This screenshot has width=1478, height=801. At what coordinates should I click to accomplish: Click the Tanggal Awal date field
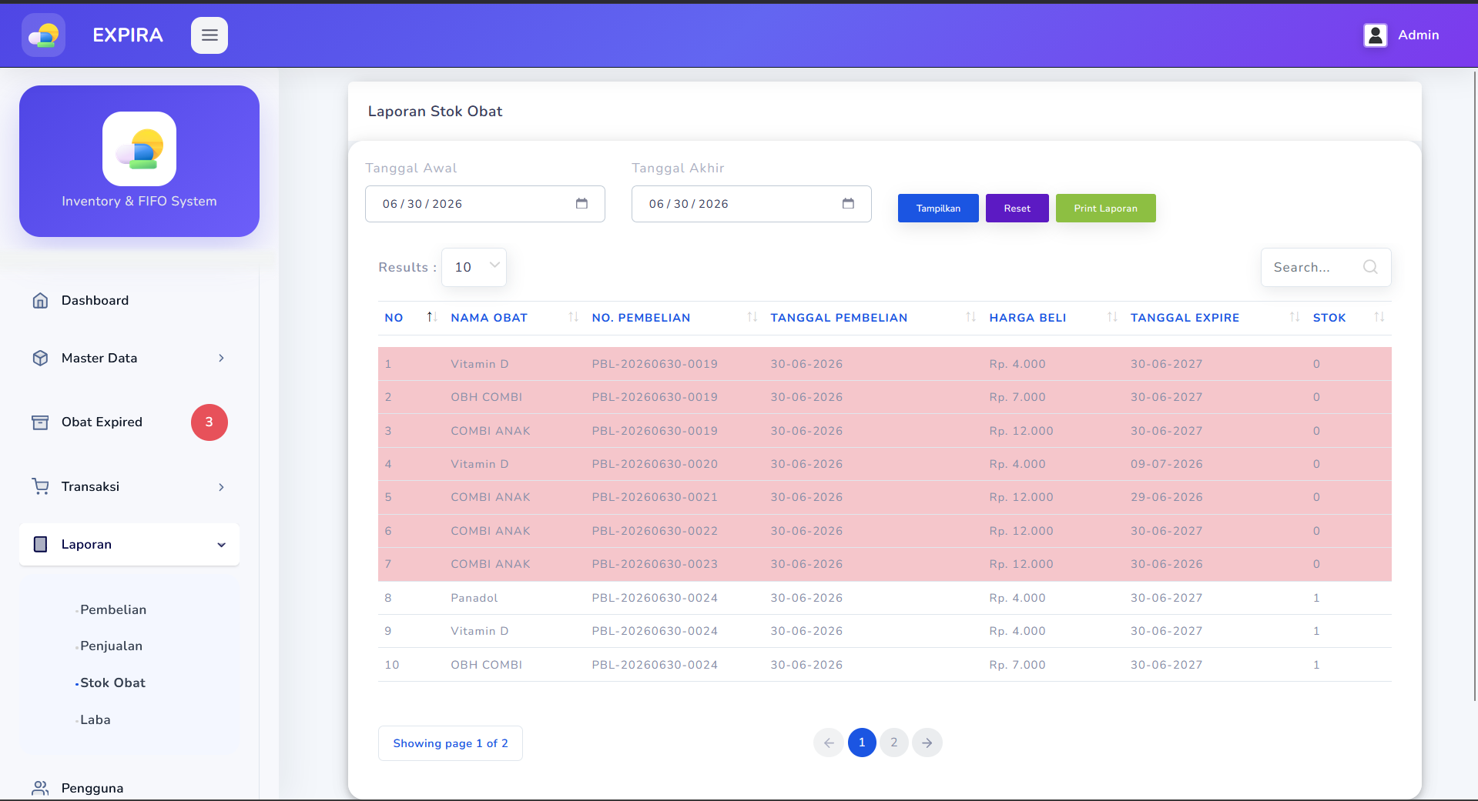pos(485,204)
